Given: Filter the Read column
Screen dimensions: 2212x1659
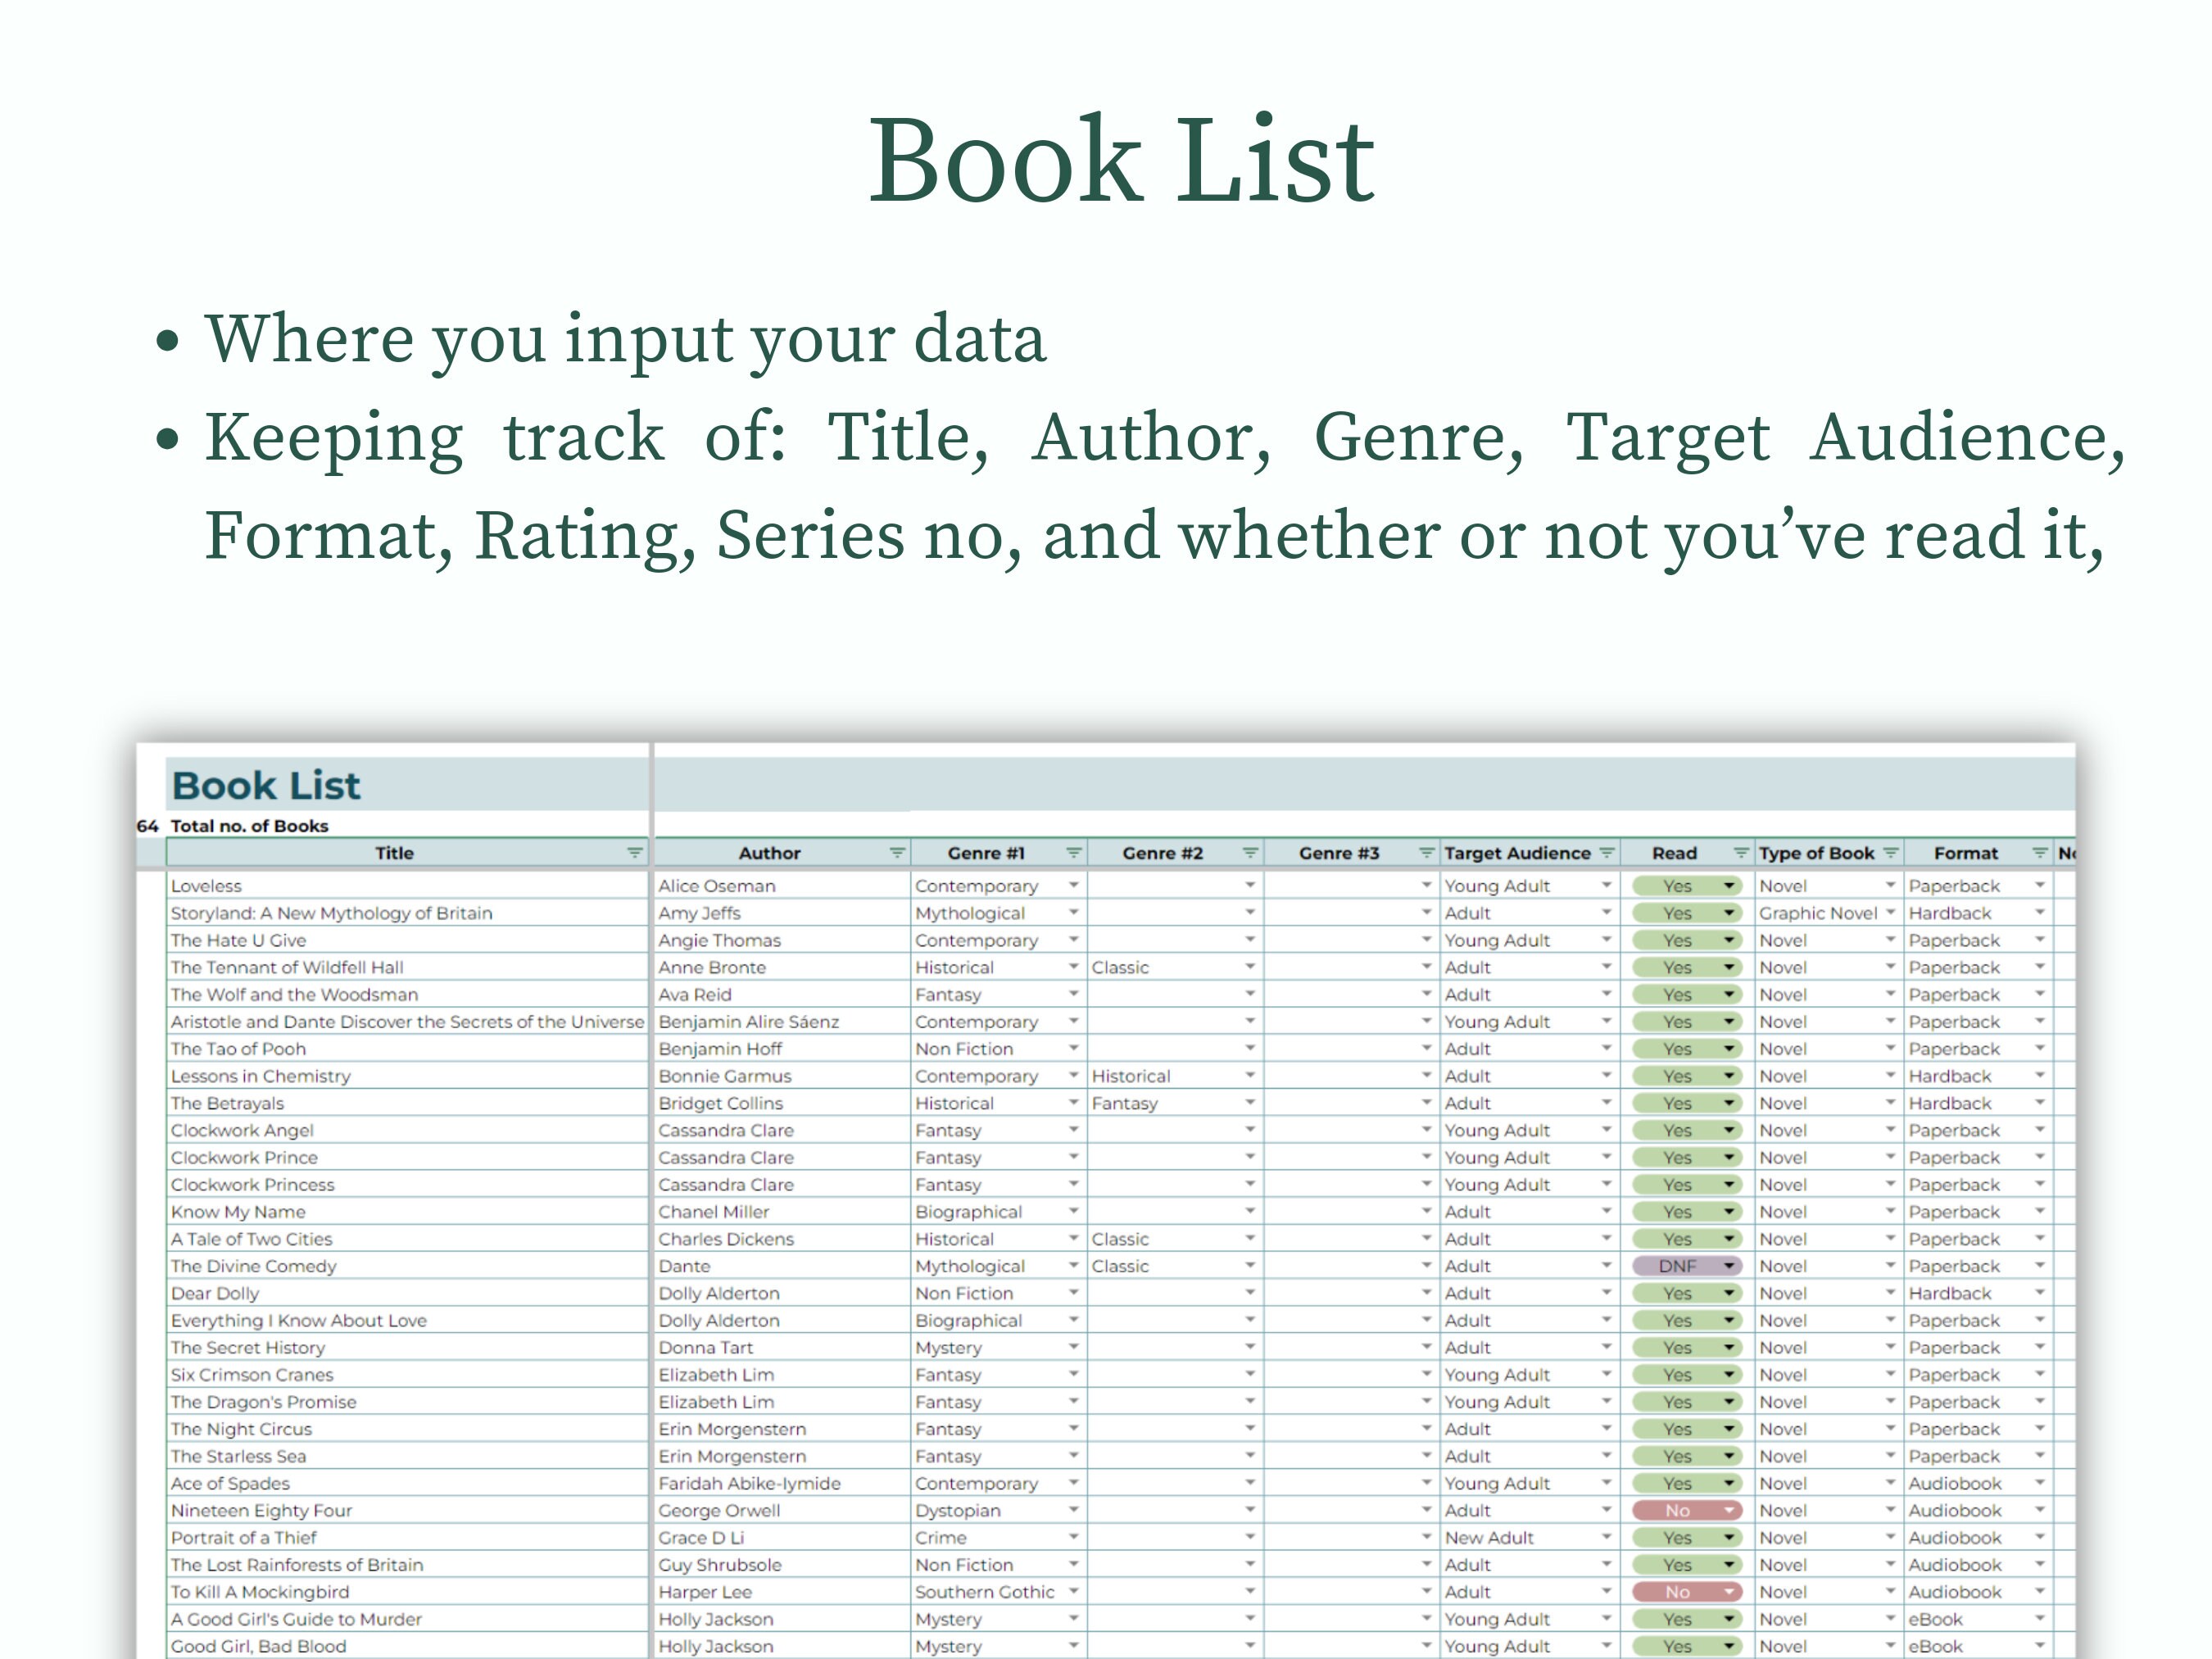Looking at the screenshot, I should pyautogui.click(x=1740, y=852).
